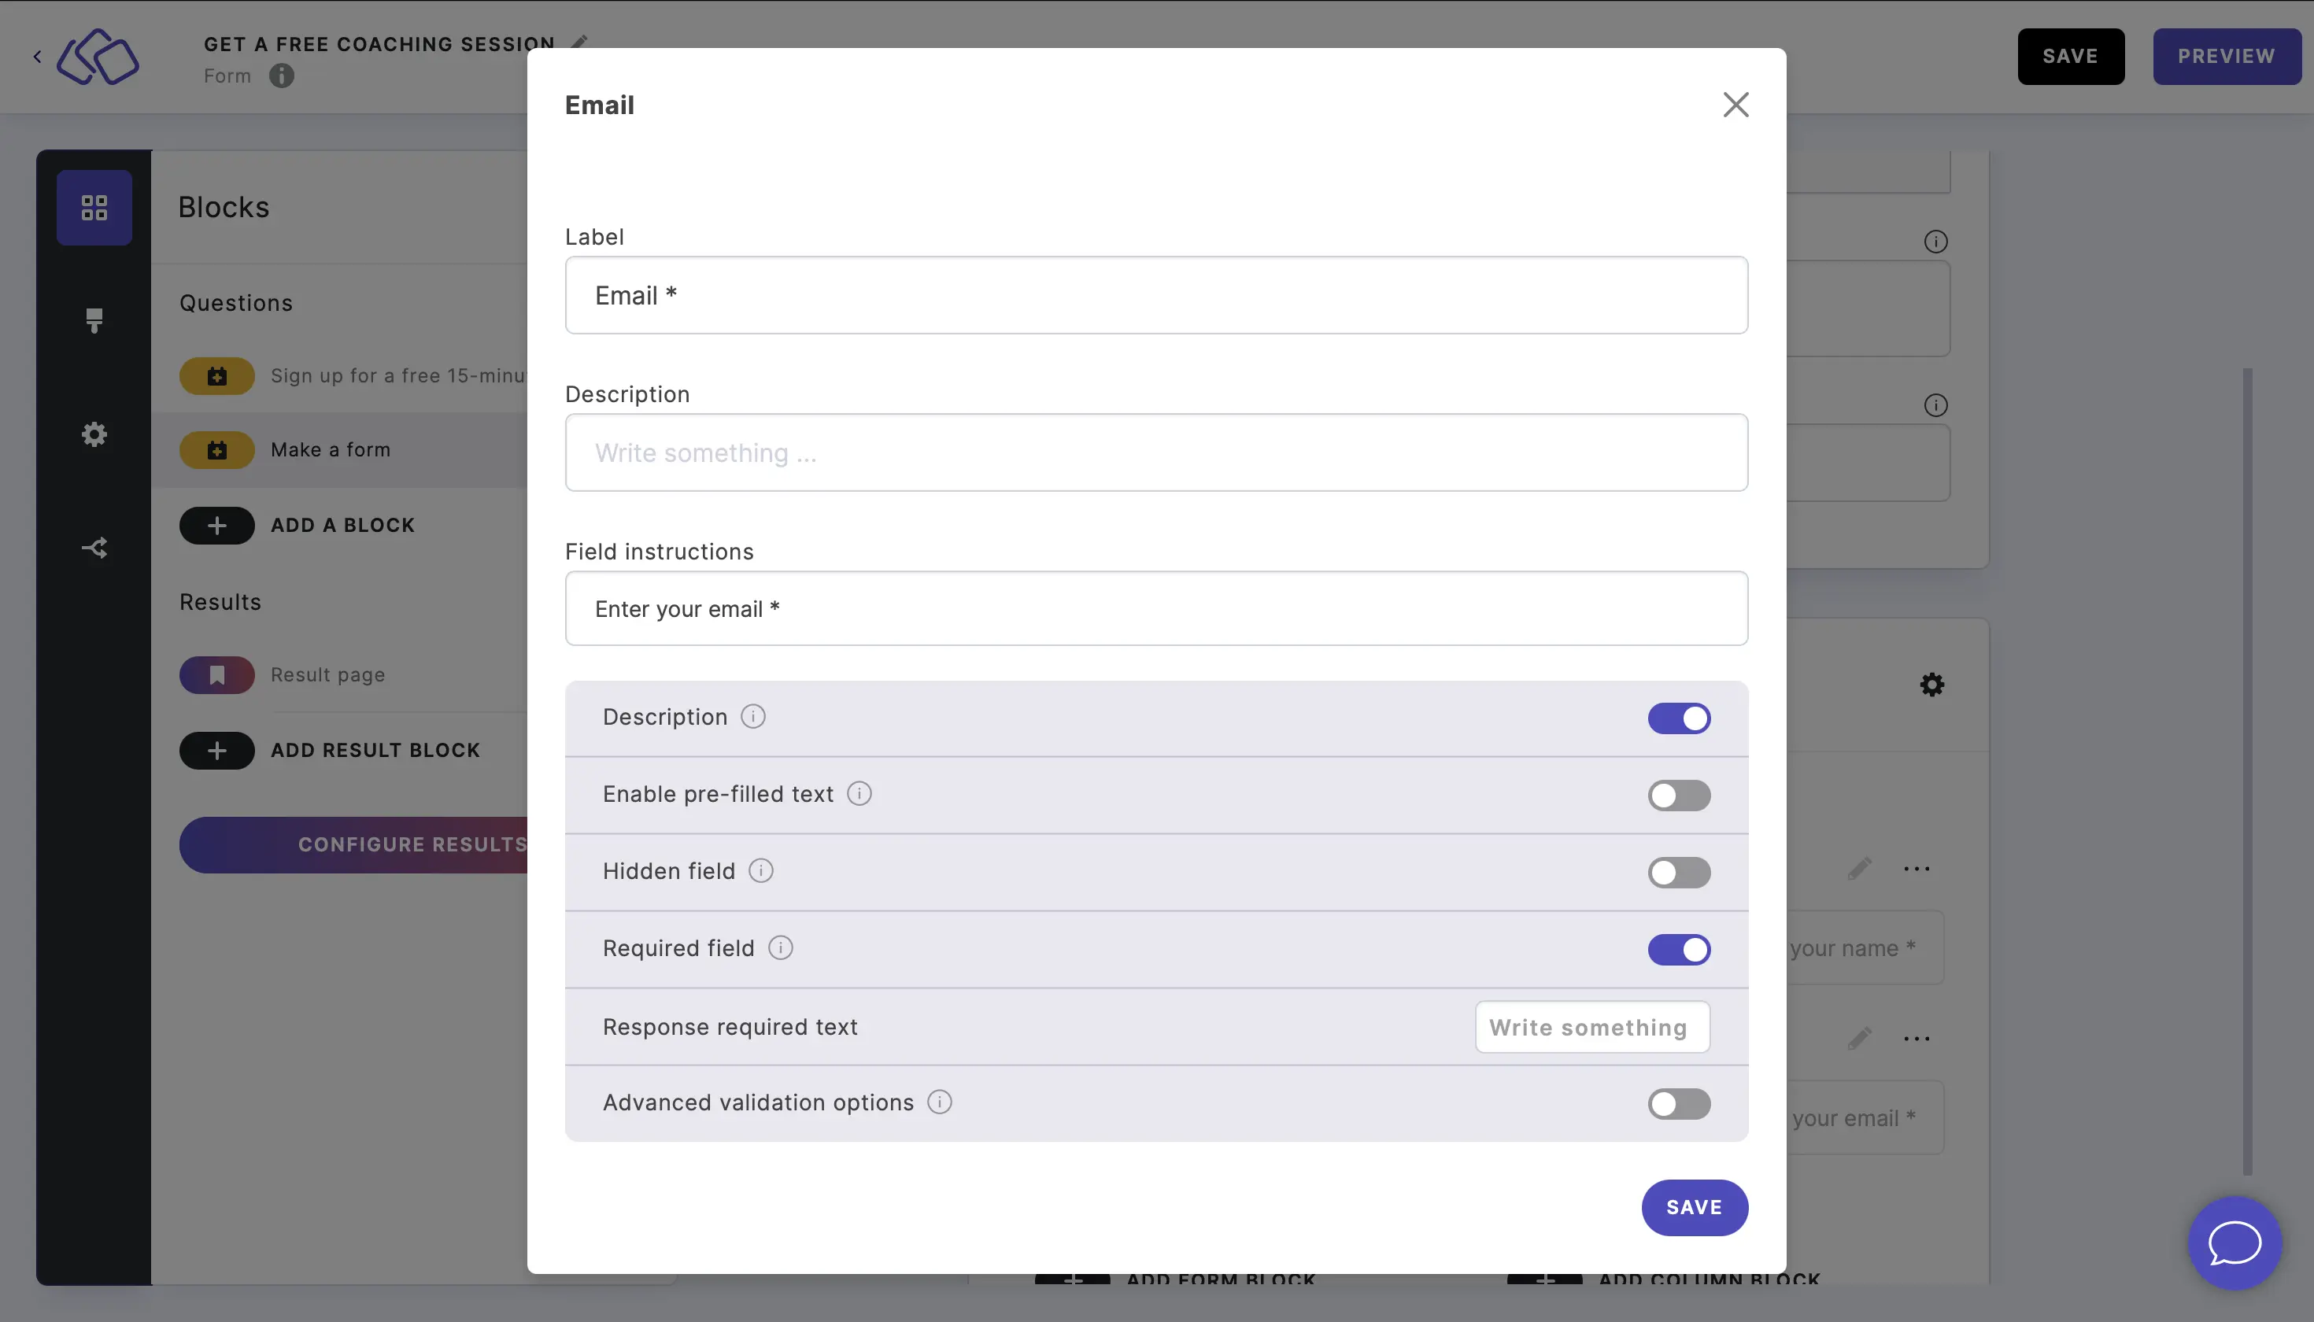This screenshot has width=2314, height=1322.
Task: Toggle the Description option on
Action: 1678,718
